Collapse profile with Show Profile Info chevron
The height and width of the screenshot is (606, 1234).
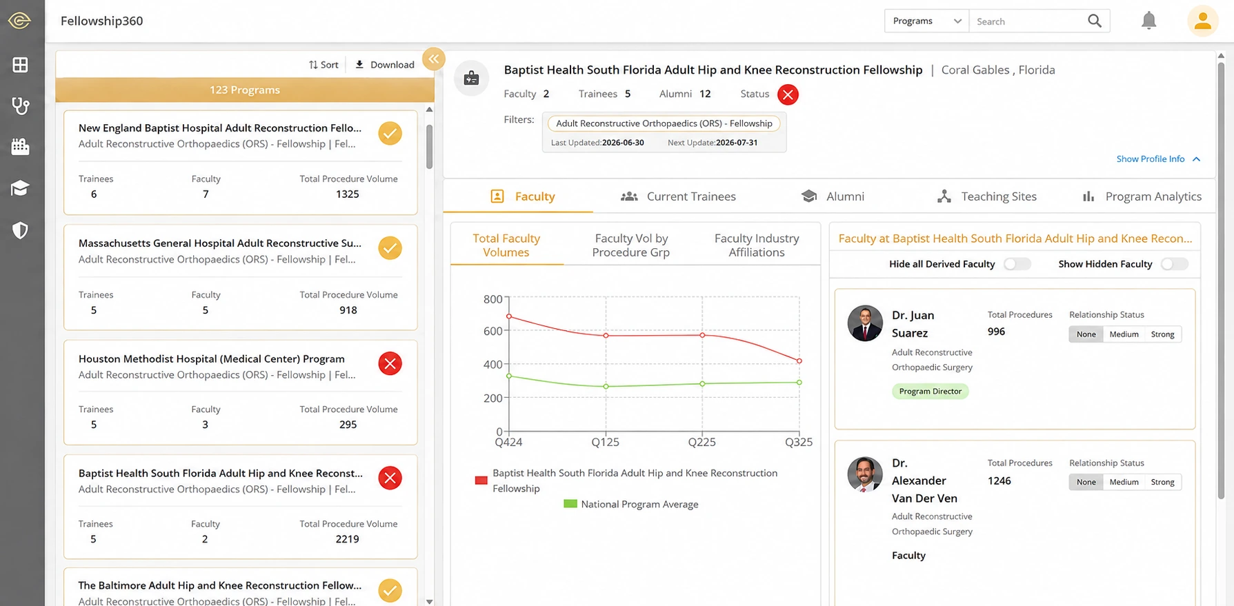coord(1196,159)
